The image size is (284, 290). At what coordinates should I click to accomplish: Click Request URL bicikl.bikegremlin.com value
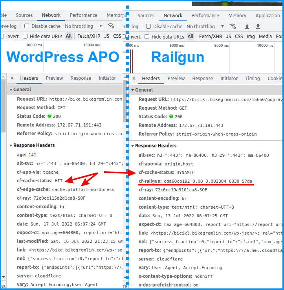pyautogui.click(x=227, y=99)
